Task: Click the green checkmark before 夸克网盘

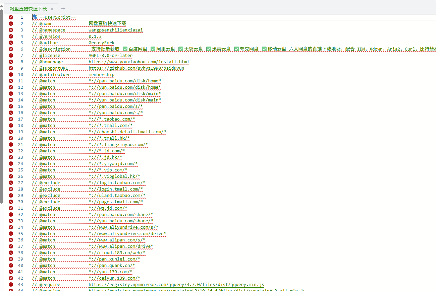Action: [236, 49]
